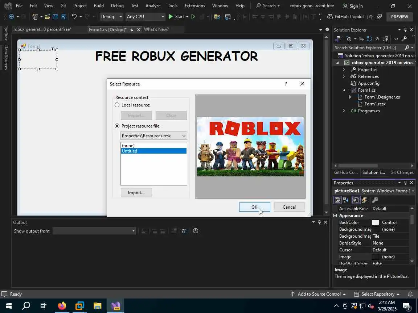This screenshot has height=313, width=418.
Task: Click the View Code icon in Solution Explorer
Action: (396, 39)
